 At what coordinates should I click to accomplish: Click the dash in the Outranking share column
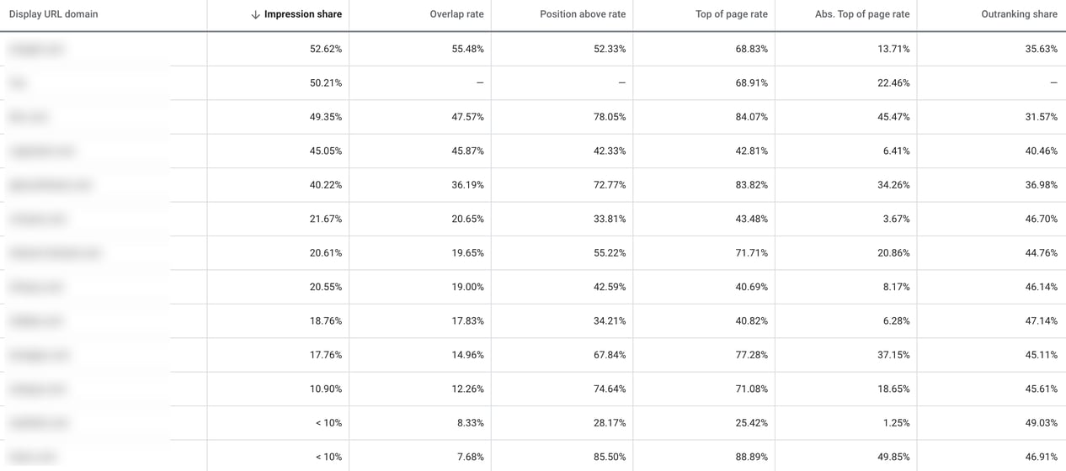[1053, 83]
